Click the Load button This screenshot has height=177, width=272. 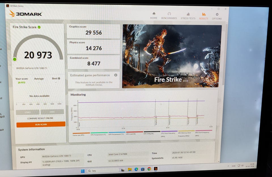27,112
